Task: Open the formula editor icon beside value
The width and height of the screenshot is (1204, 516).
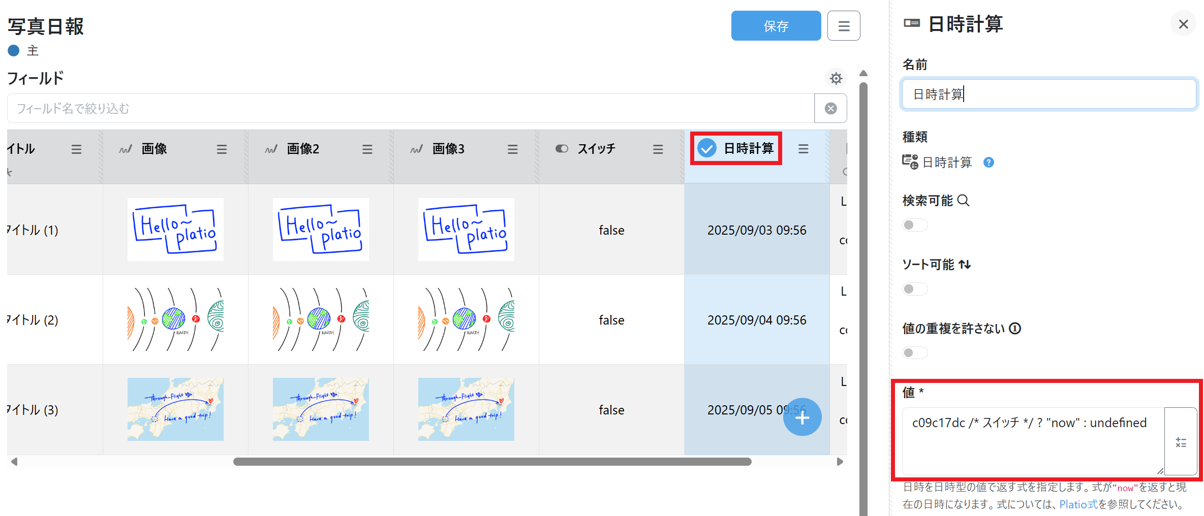Action: tap(1181, 442)
